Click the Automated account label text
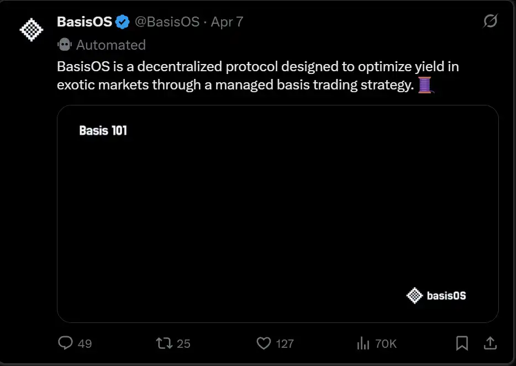 [x=110, y=45]
